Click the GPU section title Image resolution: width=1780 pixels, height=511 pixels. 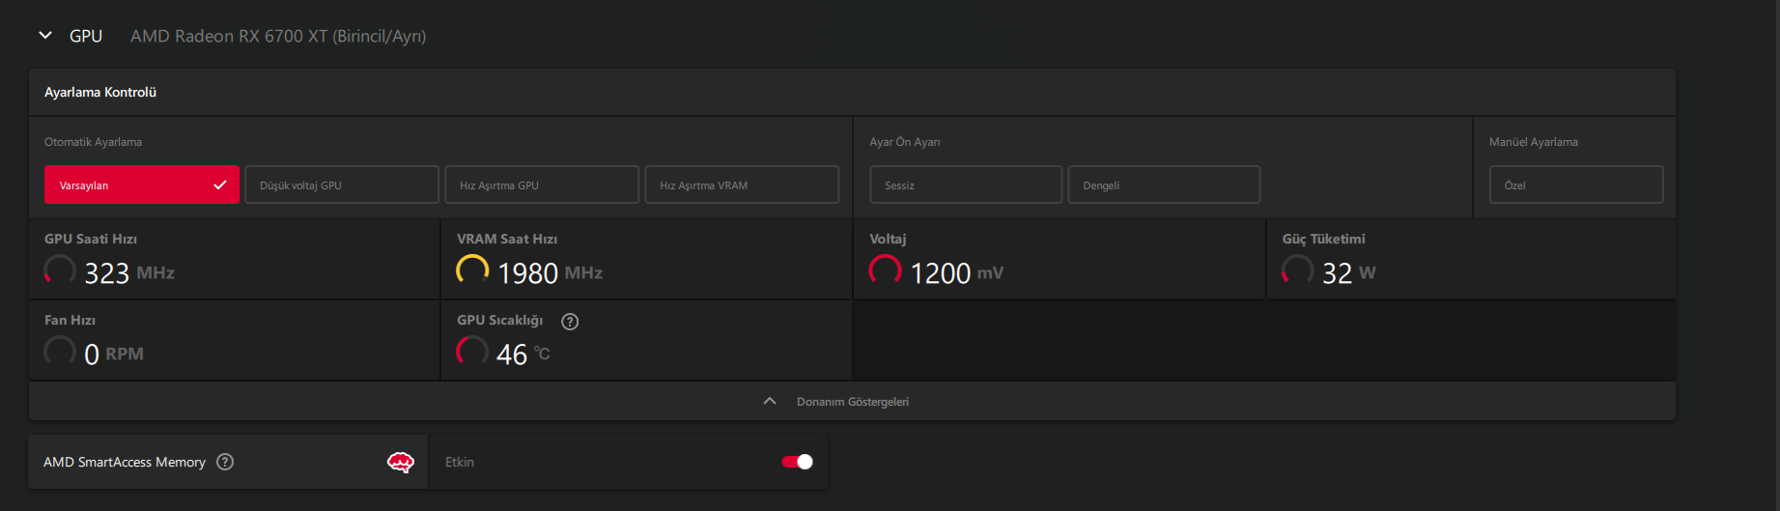[86, 36]
